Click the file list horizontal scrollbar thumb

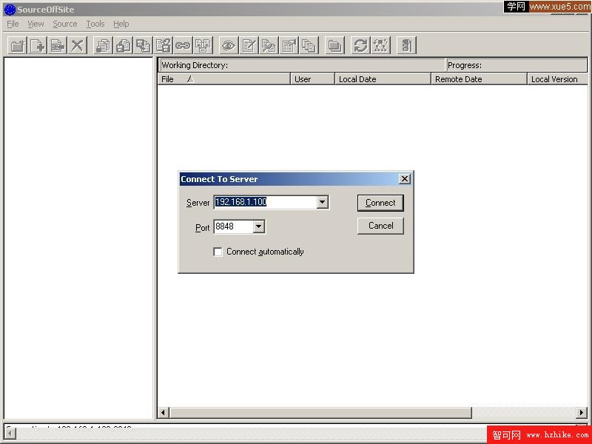320,413
